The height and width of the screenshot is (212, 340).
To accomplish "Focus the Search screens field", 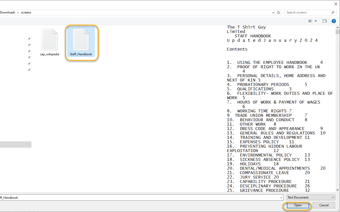I will point(308,12).
